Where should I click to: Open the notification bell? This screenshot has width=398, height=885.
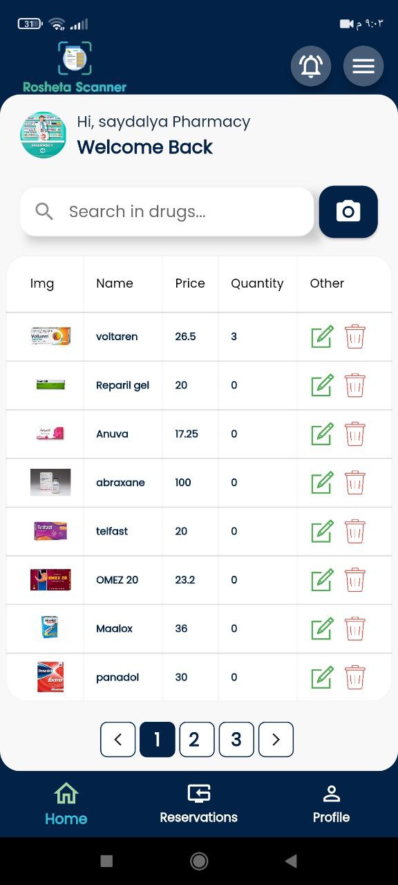[311, 66]
